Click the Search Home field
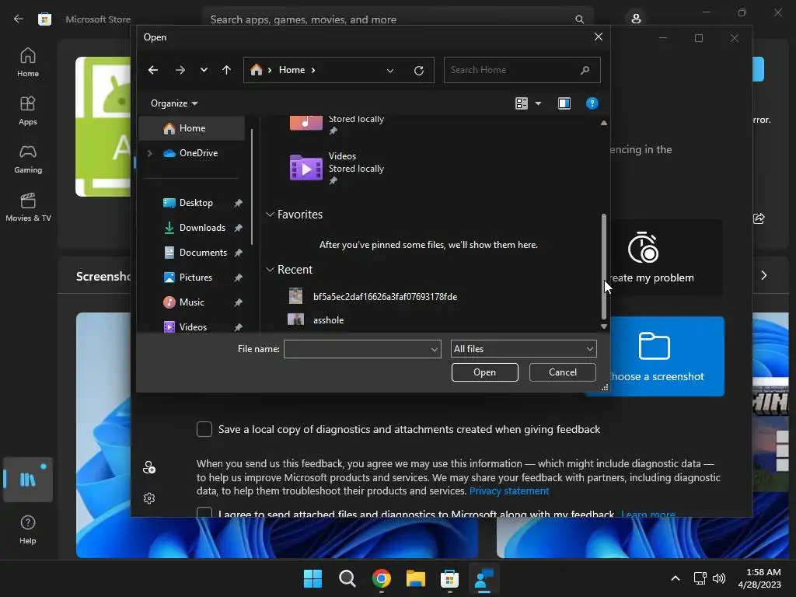Image resolution: width=796 pixels, height=597 pixels. 522,70
